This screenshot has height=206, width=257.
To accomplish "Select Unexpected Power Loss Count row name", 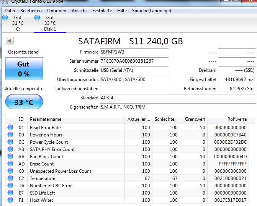I will [61, 171].
